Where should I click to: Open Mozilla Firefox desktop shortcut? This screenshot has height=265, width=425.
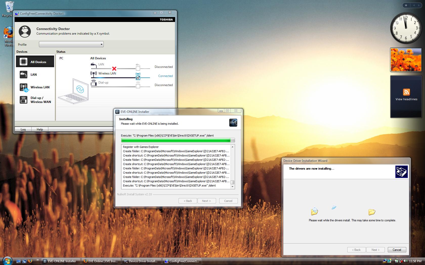point(8,37)
